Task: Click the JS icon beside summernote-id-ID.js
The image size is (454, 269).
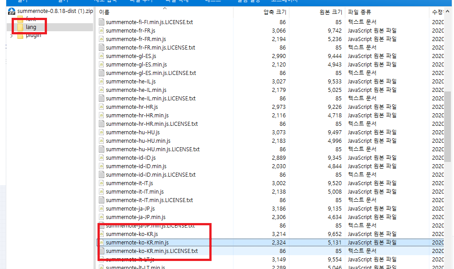Action: pos(102,157)
